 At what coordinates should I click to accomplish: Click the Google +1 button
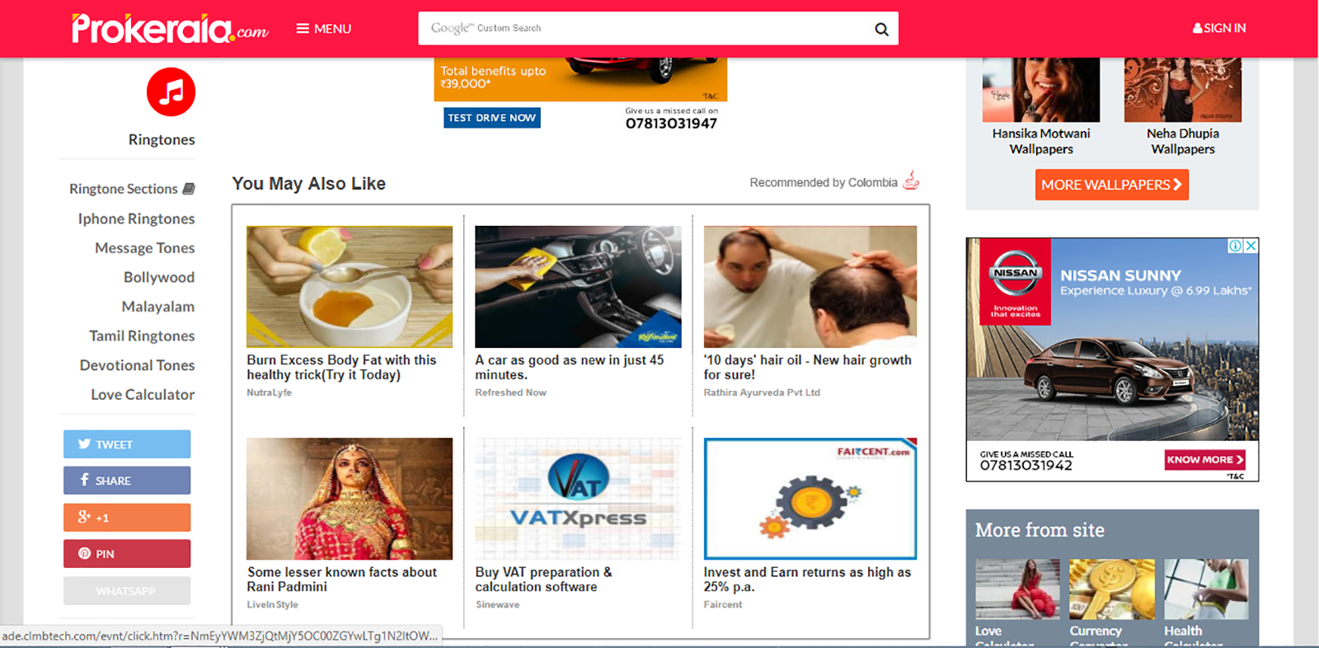click(127, 518)
